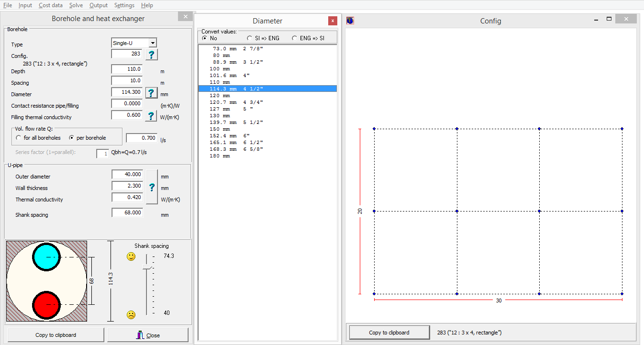This screenshot has width=644, height=345.
Task: Click the volumetric flow rate field
Action: (142, 138)
